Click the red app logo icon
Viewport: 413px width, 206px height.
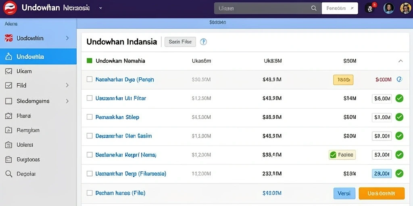tap(10, 8)
